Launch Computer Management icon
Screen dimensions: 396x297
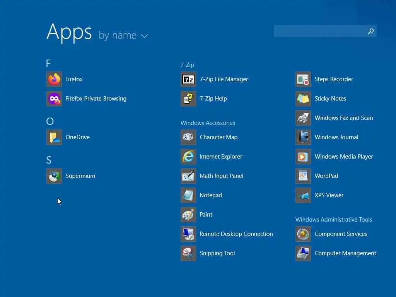point(303,253)
